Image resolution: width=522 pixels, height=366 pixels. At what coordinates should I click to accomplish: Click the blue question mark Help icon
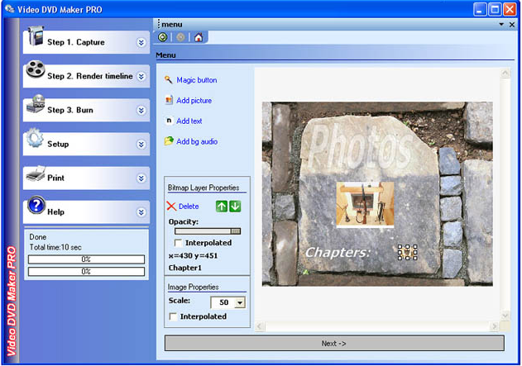point(36,205)
